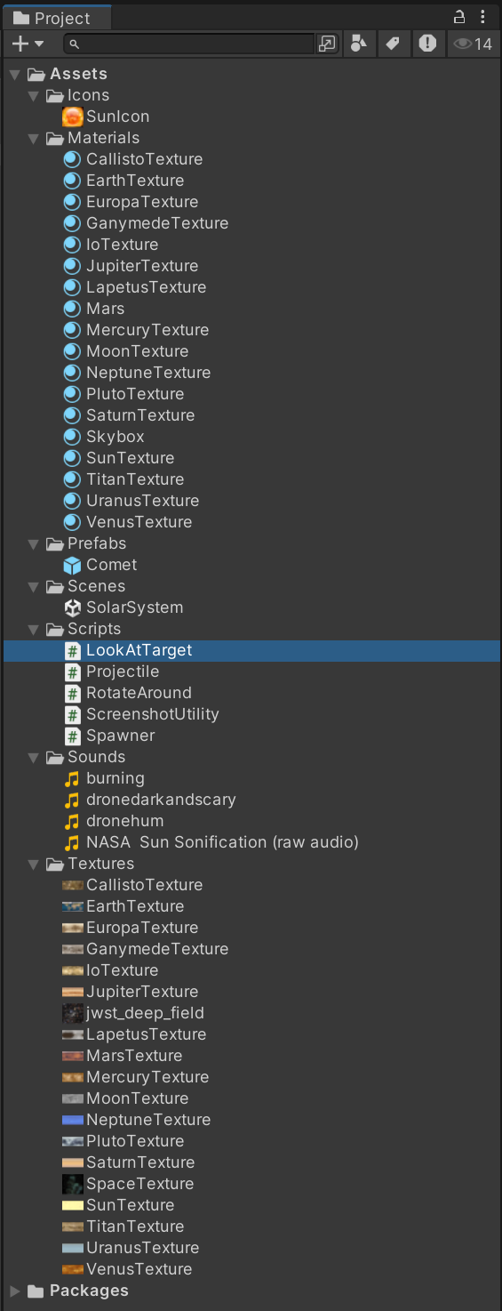Select the Project tab
Viewport: 502px width, 1311px height.
click(x=53, y=18)
